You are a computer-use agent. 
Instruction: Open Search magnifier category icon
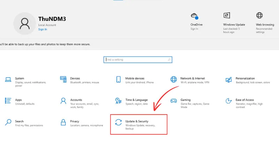point(8,122)
